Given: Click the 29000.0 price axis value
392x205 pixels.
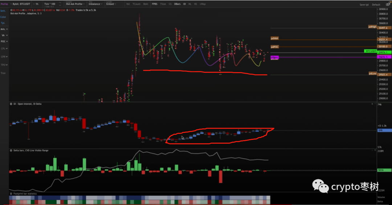Looking at the screenshot, I should (383, 98).
